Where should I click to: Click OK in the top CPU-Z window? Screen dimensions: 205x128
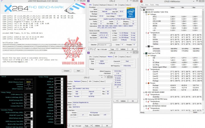point(133,49)
